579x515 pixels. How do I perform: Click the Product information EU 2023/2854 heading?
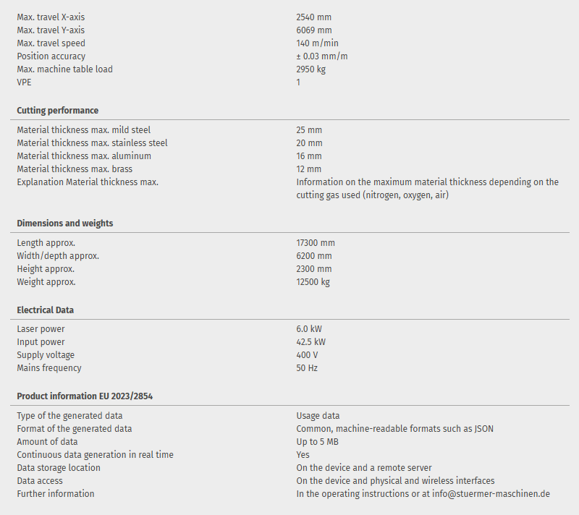(x=85, y=396)
